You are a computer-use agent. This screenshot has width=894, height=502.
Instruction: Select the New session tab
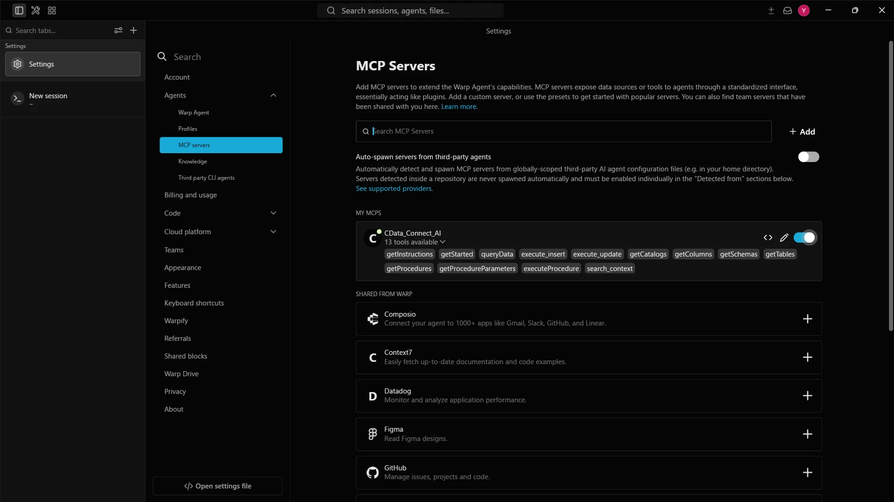[72, 99]
